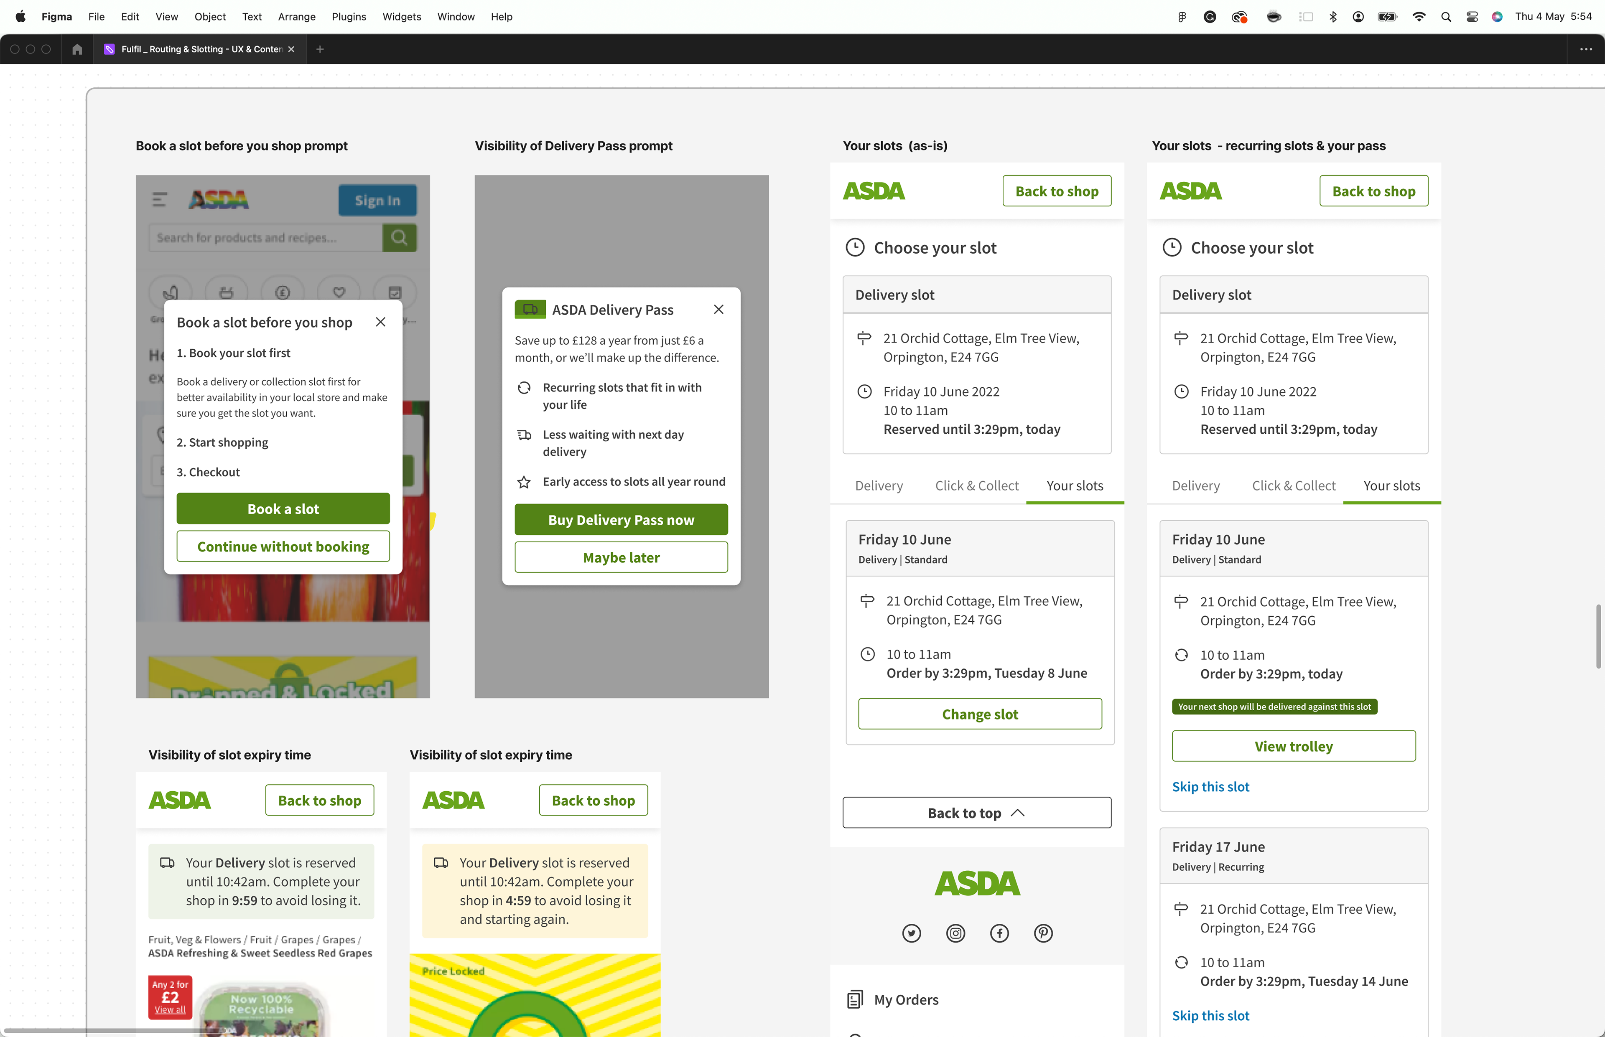Click the Buy Delivery Pass now button

click(620, 520)
